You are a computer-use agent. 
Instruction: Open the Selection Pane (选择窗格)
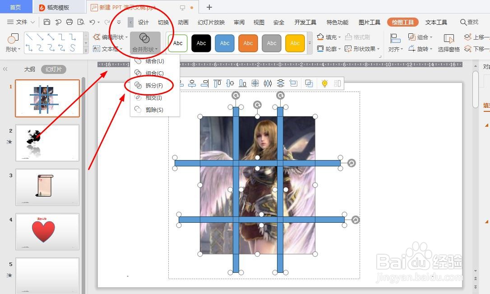pyautogui.click(x=449, y=43)
